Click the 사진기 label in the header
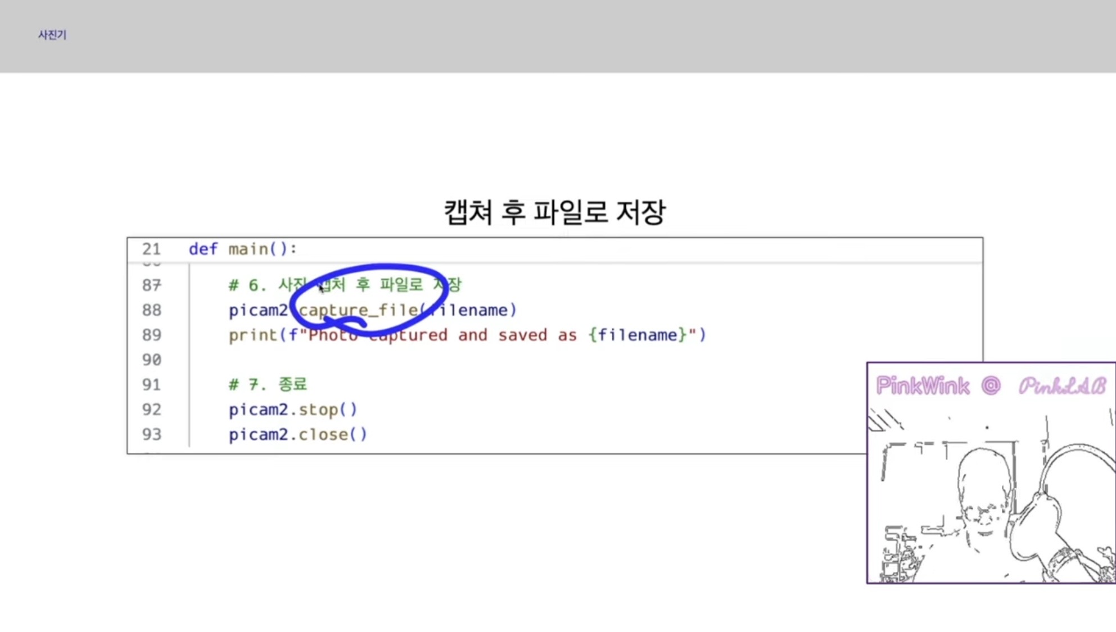1116x632 pixels. click(52, 35)
